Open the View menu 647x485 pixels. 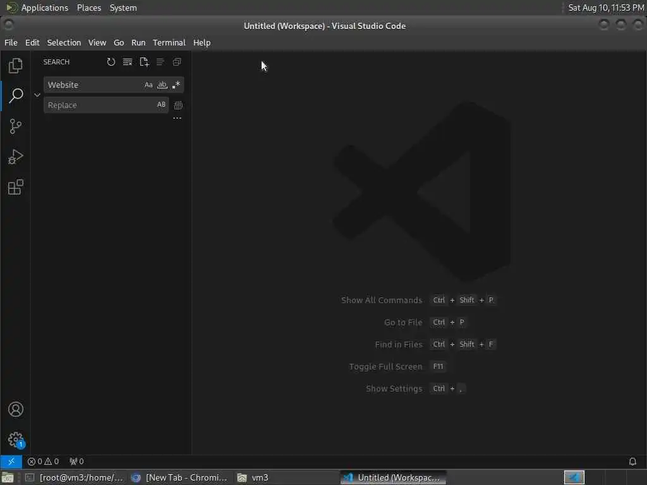point(97,42)
